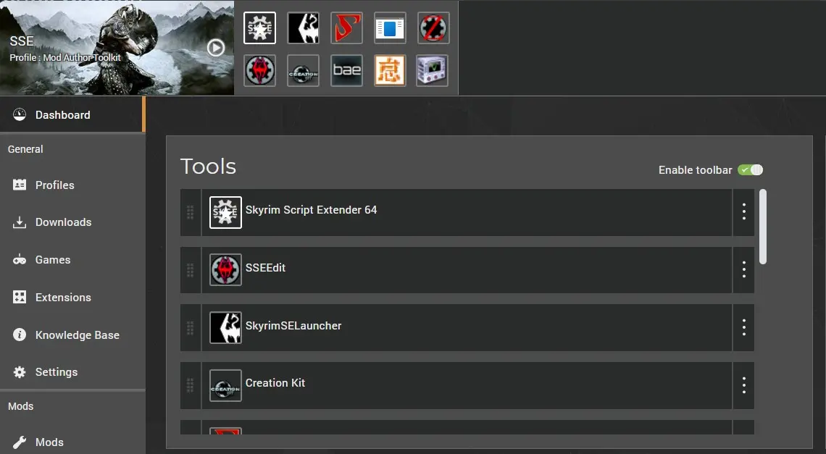Click drag handle of the SkyrimSELauncher row
The height and width of the screenshot is (454, 826).
click(x=190, y=327)
